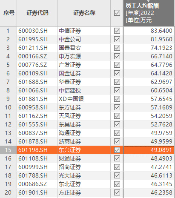
Task: Toggle checkbox in the 东兴证券 row
Action: point(117,150)
